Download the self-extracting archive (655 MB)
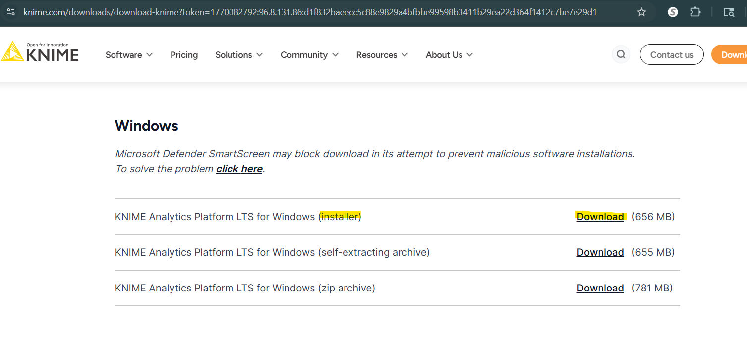The width and height of the screenshot is (747, 338). (600, 252)
